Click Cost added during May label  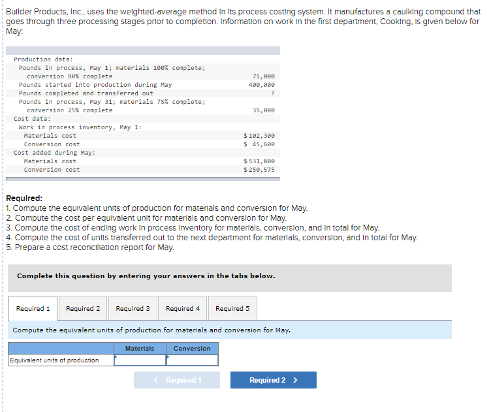coord(55,153)
